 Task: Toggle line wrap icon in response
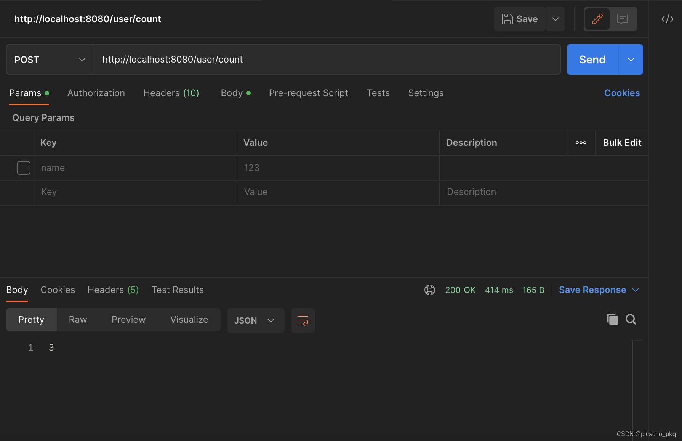pos(303,320)
